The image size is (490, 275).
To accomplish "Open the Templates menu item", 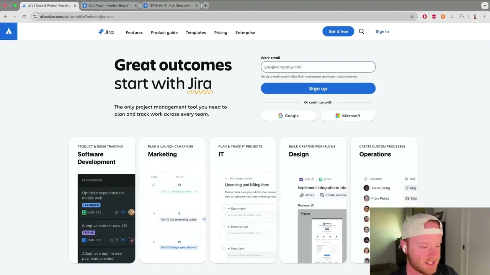I will (196, 32).
